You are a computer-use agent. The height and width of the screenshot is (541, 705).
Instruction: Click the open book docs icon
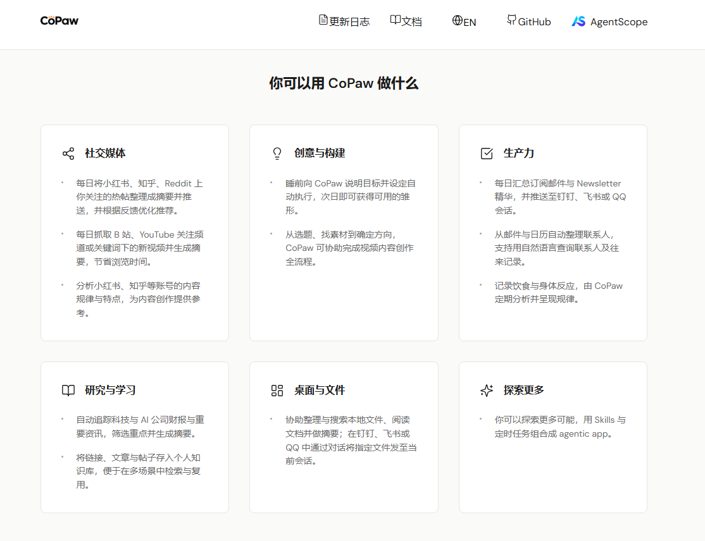[396, 20]
